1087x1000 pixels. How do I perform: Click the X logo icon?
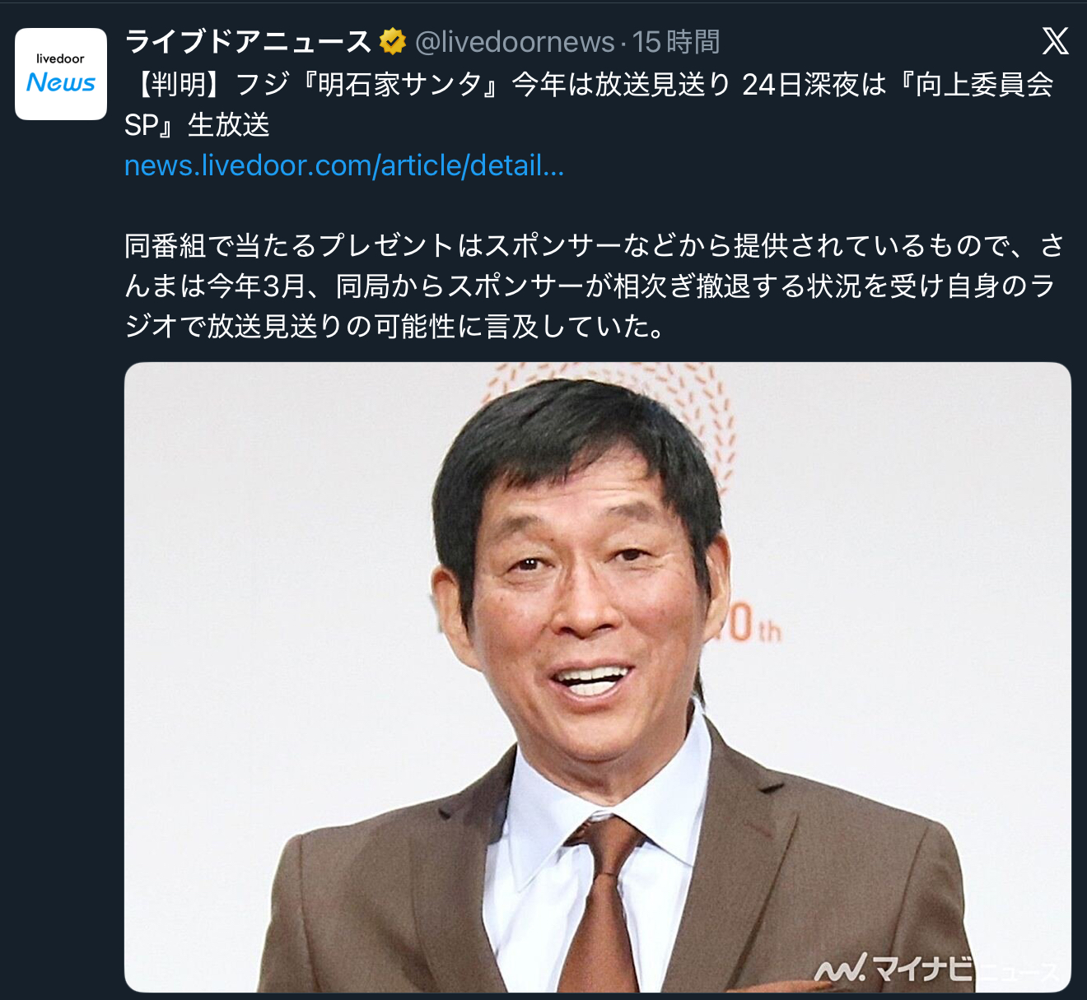pos(1055,40)
